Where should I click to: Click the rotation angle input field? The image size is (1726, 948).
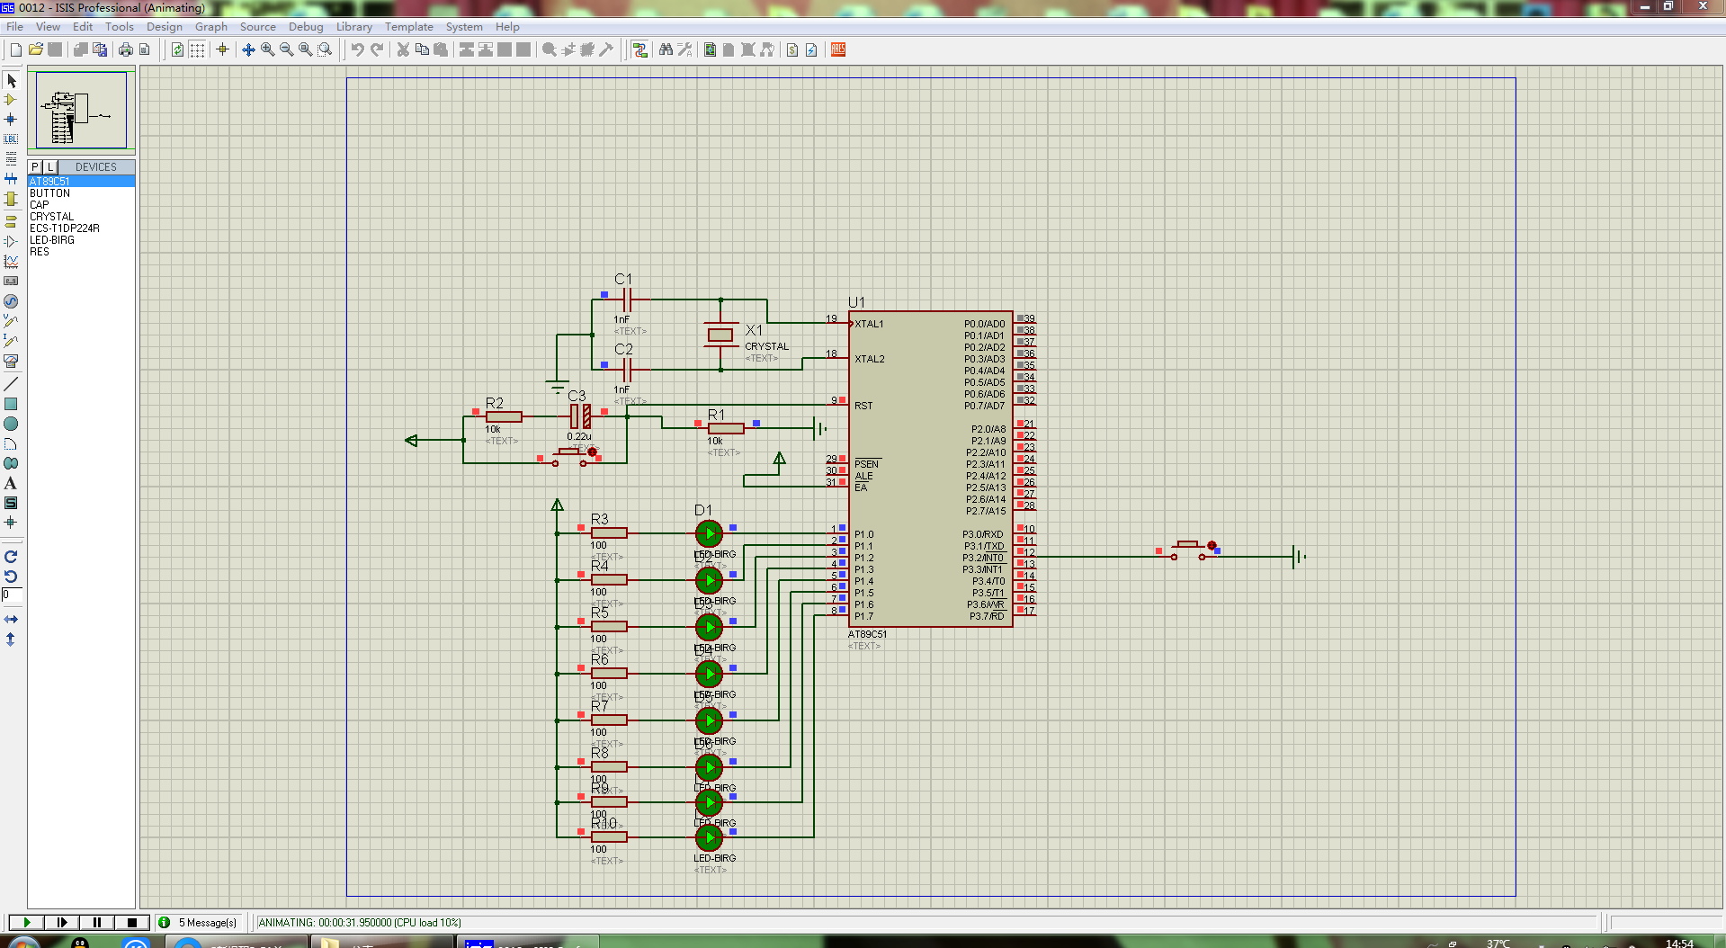pyautogui.click(x=11, y=595)
